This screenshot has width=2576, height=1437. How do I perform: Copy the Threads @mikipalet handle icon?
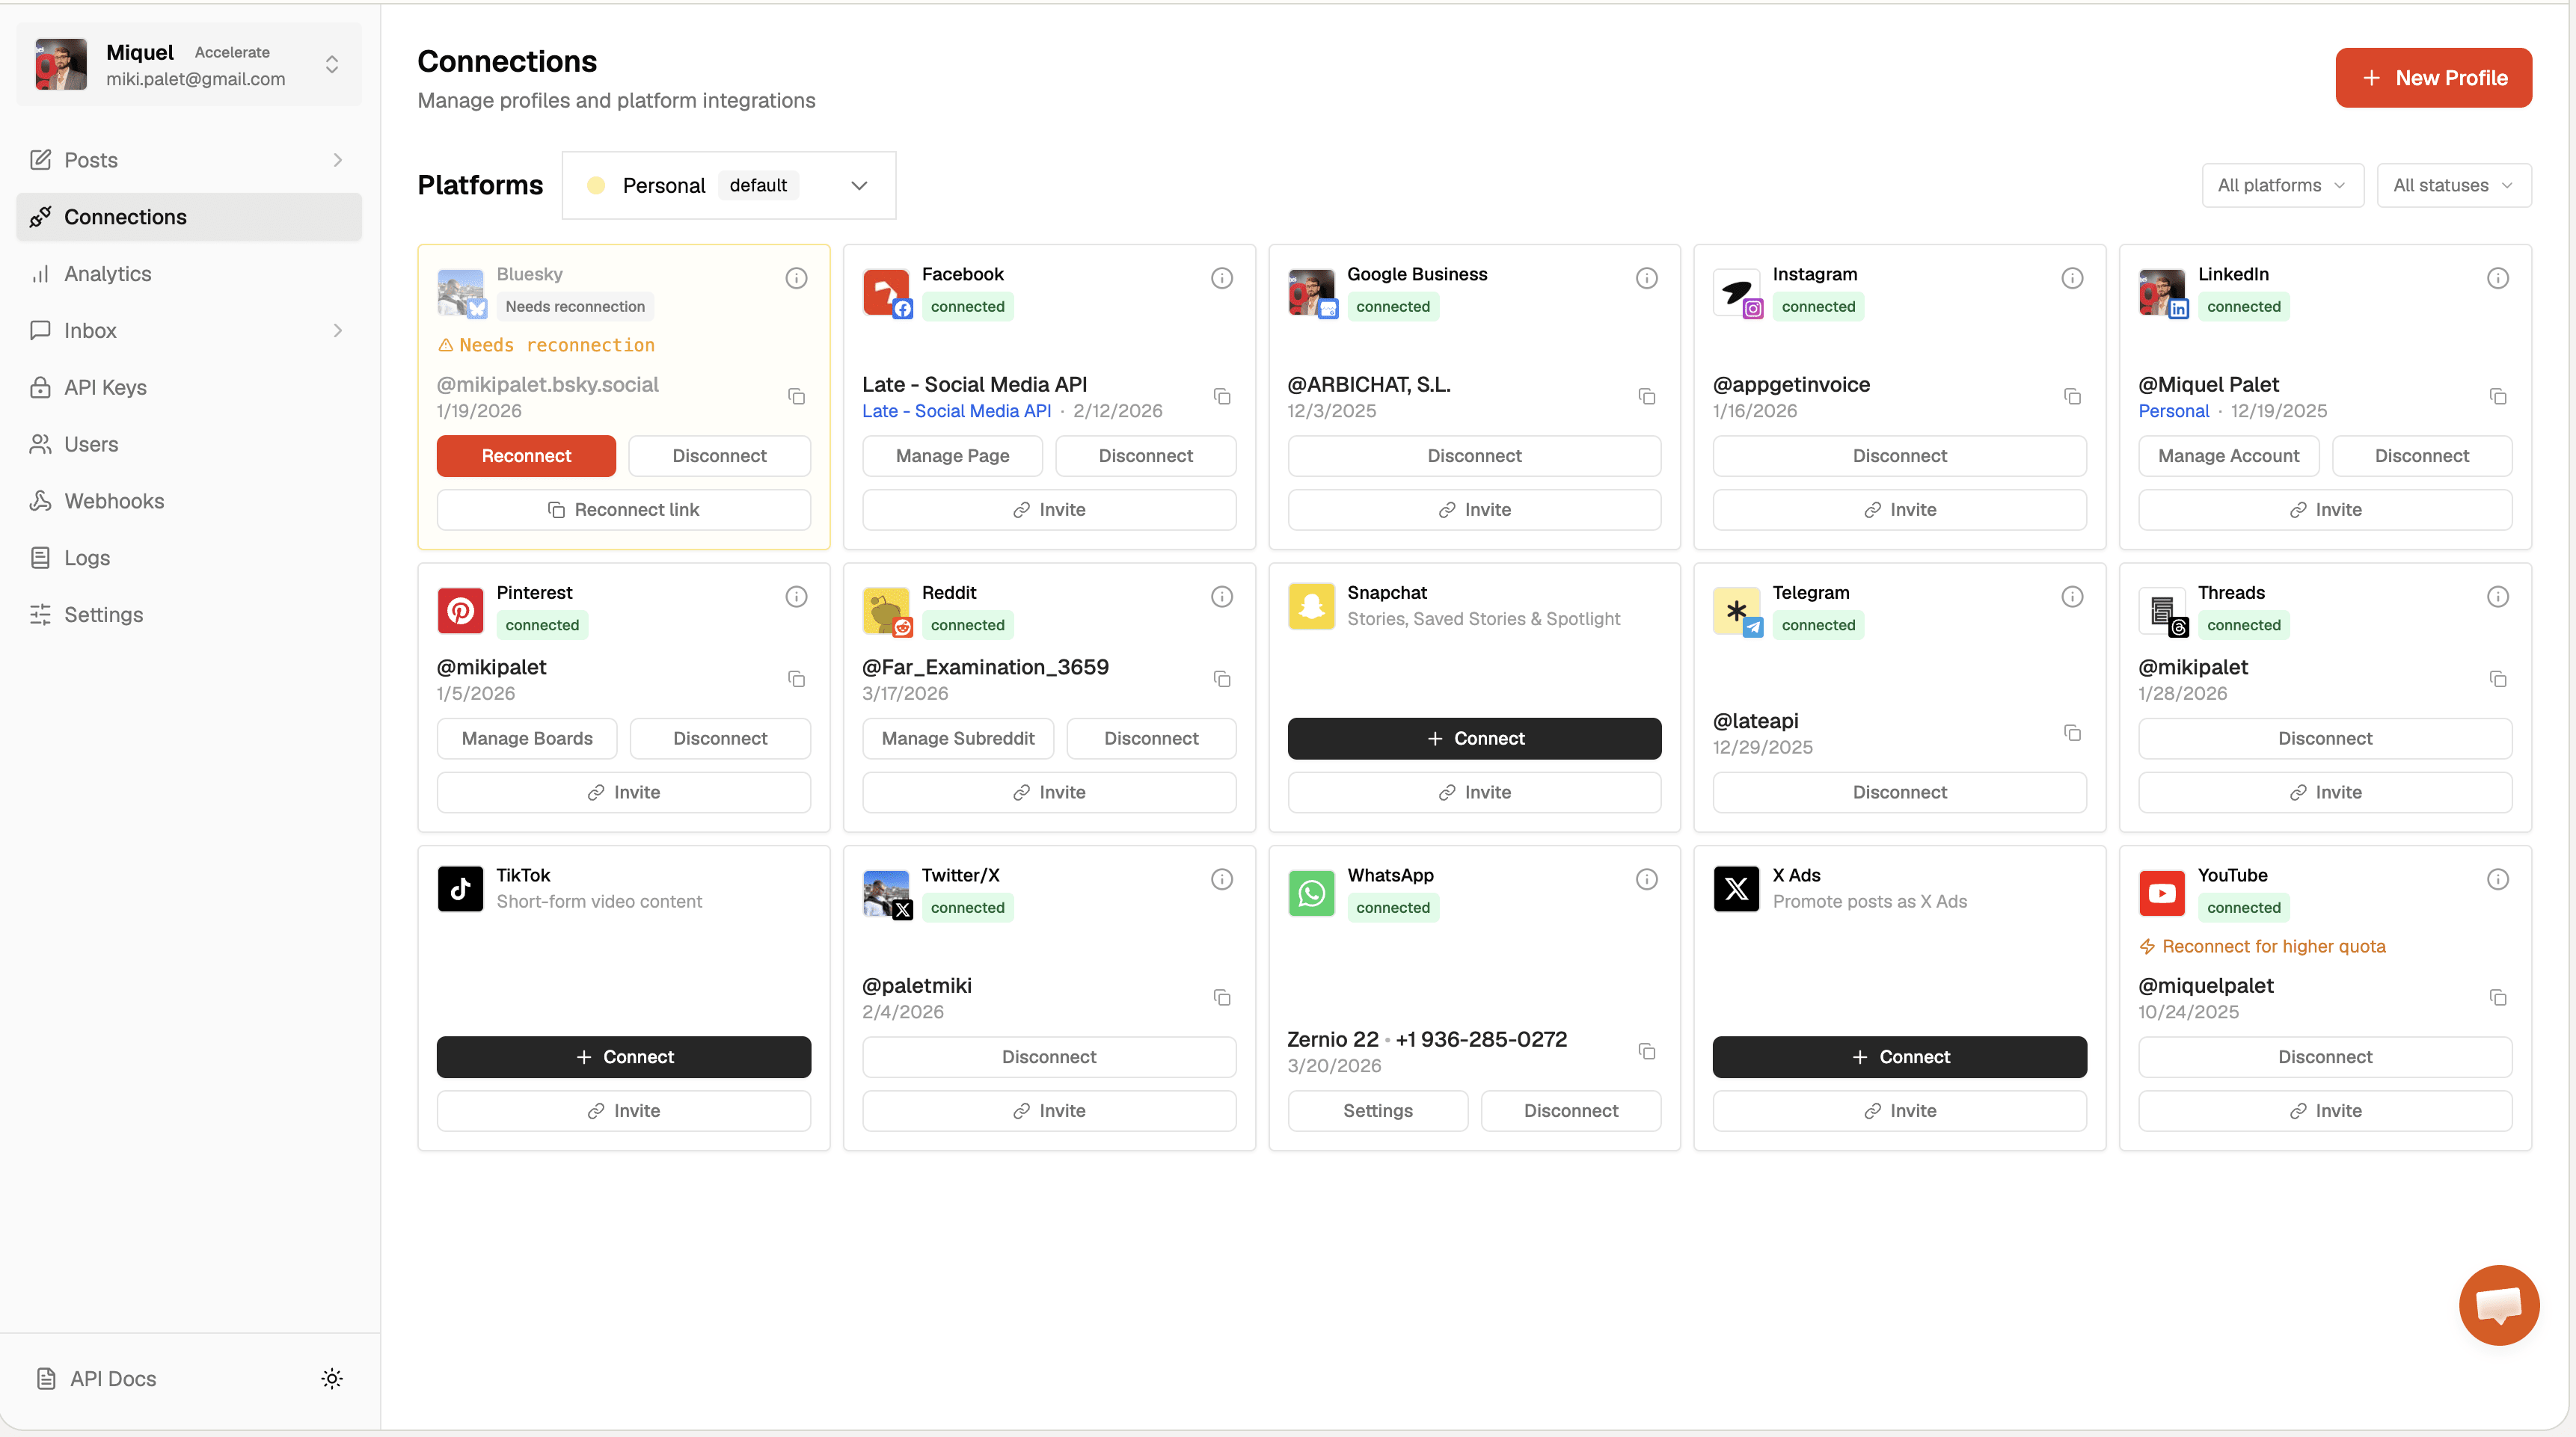pos(2497,680)
